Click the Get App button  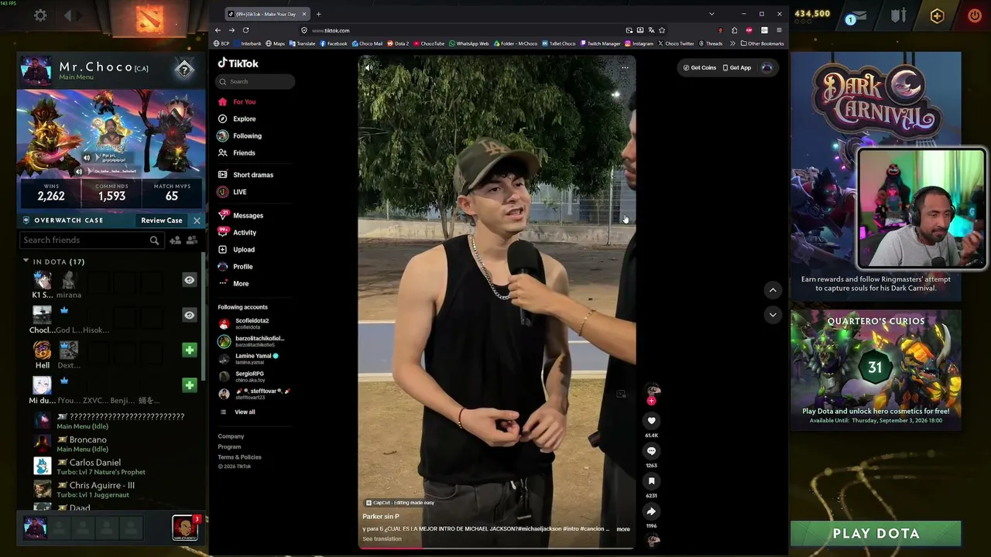pos(737,68)
